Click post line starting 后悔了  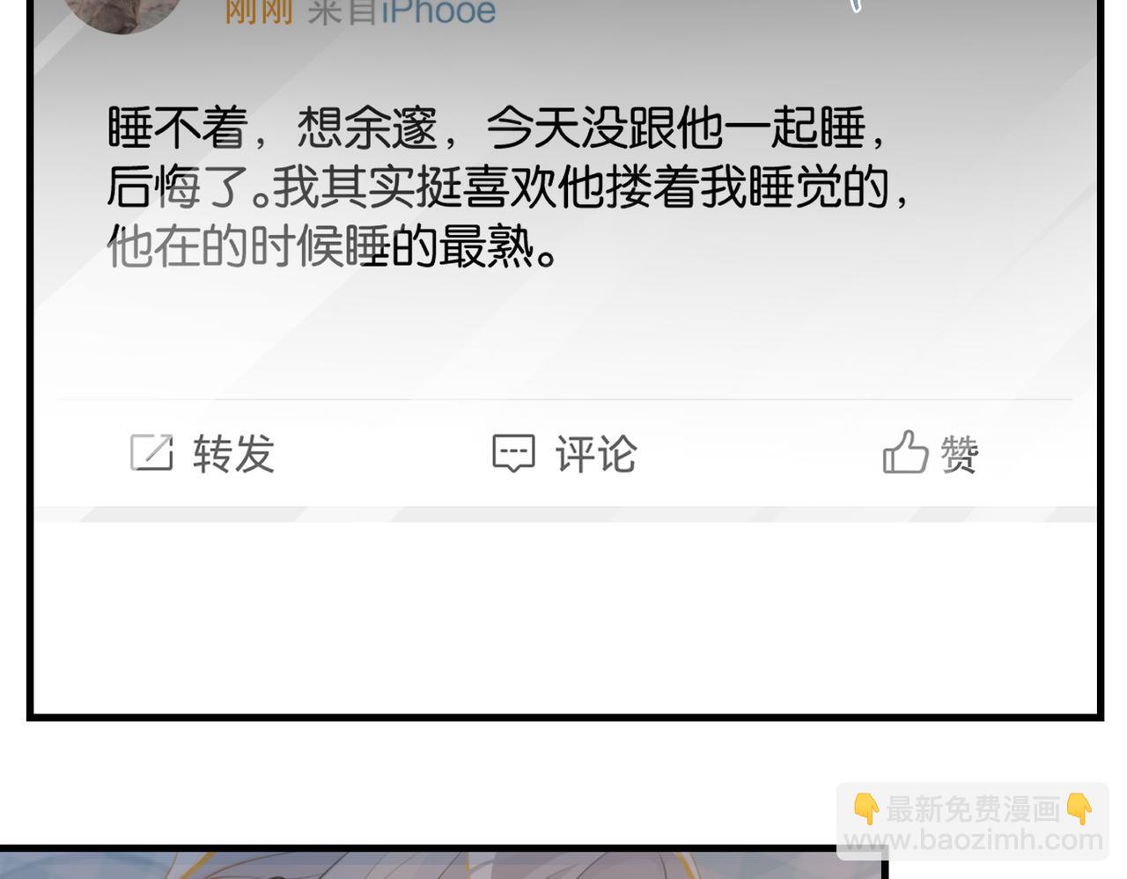pos(508,187)
